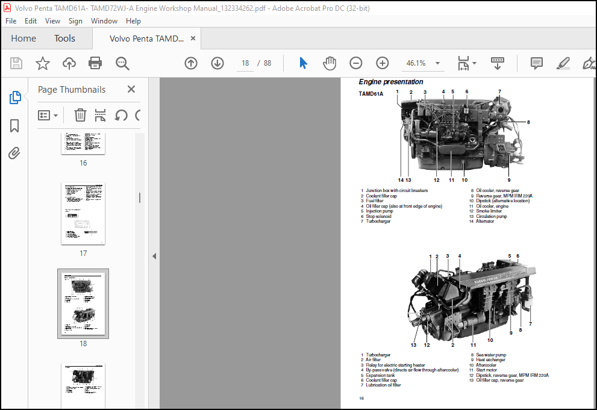Switch to the Home tab
The width and height of the screenshot is (597, 410).
23,39
